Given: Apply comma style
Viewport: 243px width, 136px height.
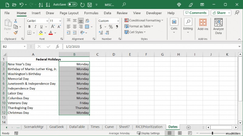Looking at the screenshot, I should 117,27.
